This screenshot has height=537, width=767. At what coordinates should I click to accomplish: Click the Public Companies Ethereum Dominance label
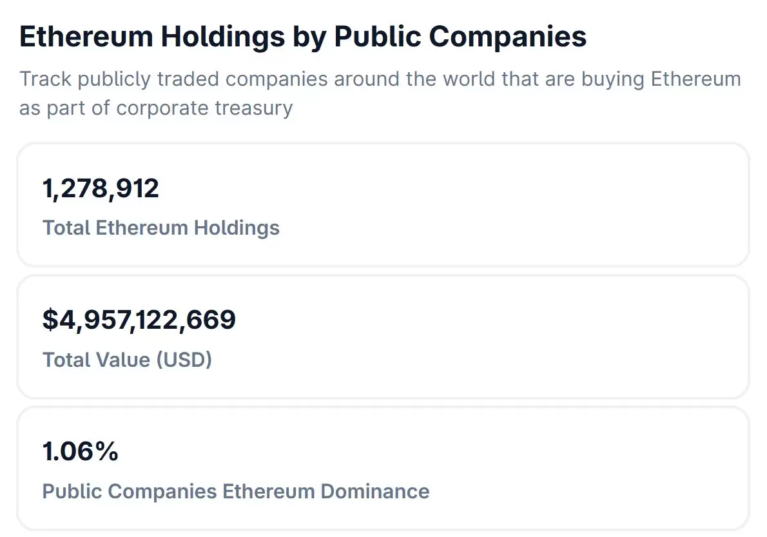(x=236, y=491)
